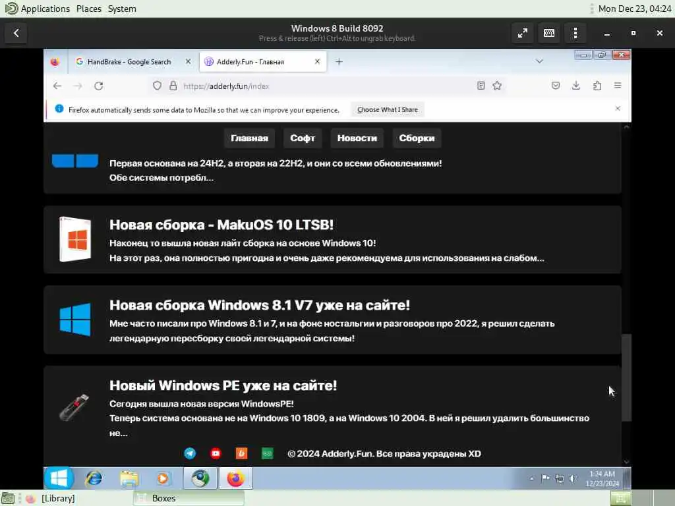The height and width of the screenshot is (506, 675).
Task: Open the Firefox downloads panel
Action: (576, 86)
